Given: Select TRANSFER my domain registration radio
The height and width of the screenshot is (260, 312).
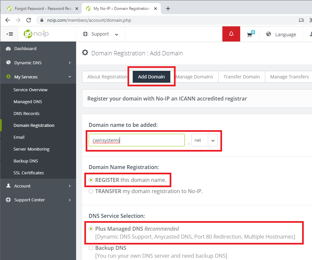Looking at the screenshot, I should (x=91, y=191).
